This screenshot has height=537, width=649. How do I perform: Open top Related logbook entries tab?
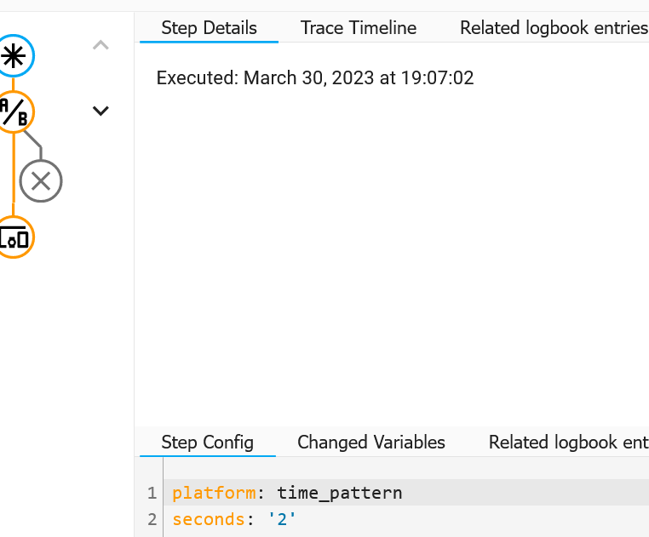click(x=554, y=28)
